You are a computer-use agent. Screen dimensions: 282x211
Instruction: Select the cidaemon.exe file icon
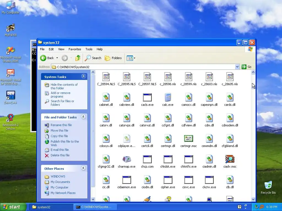[x=127, y=180]
